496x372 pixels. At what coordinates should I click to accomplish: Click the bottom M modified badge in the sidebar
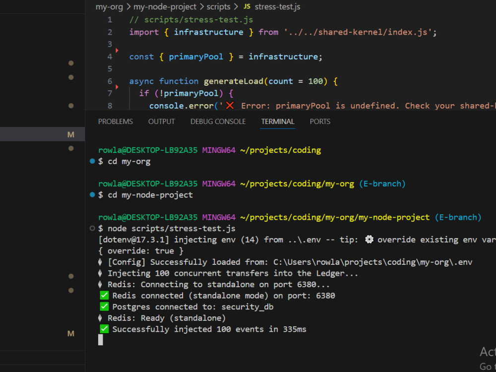[x=71, y=333]
